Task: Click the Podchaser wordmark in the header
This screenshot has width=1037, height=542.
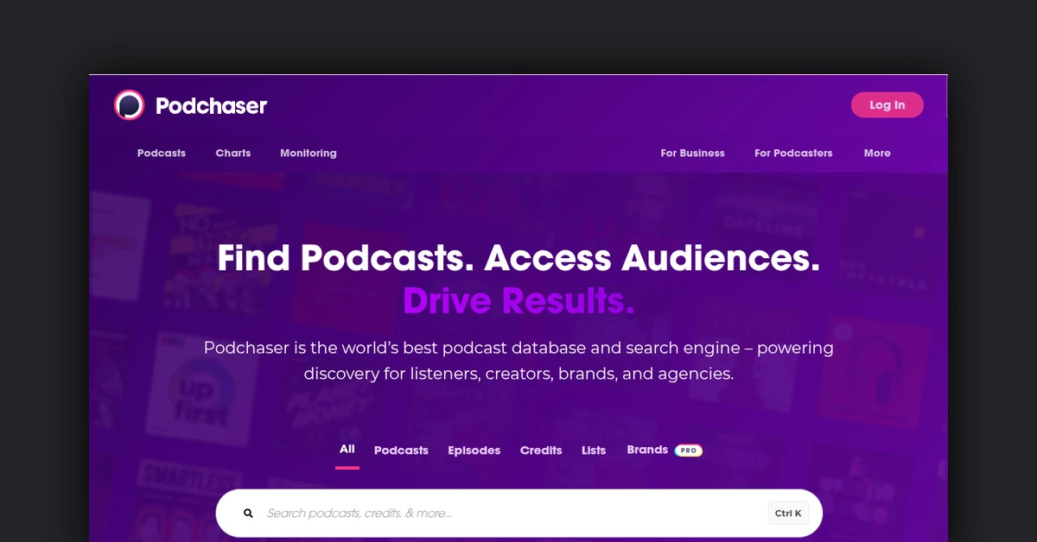Action: 212,105
